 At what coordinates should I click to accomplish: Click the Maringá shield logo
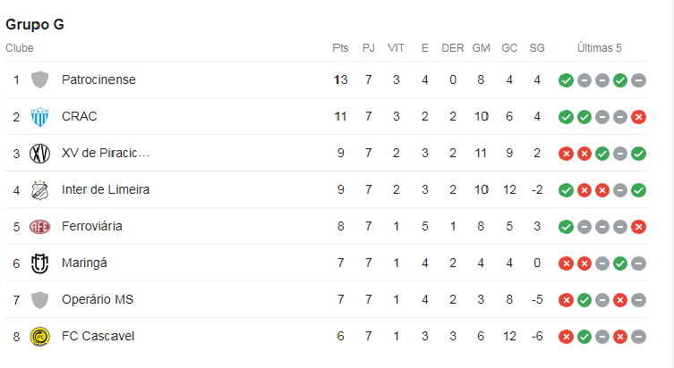(x=39, y=263)
